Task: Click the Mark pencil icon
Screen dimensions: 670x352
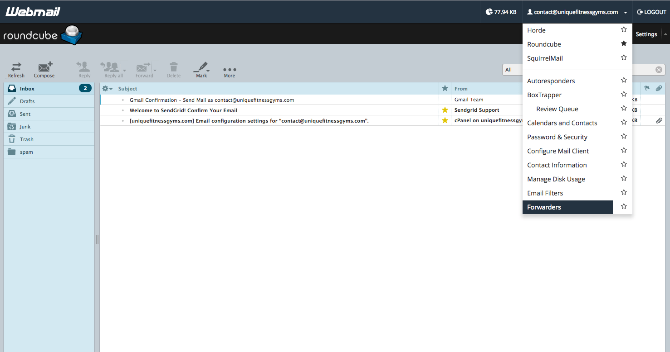Action: tap(201, 70)
